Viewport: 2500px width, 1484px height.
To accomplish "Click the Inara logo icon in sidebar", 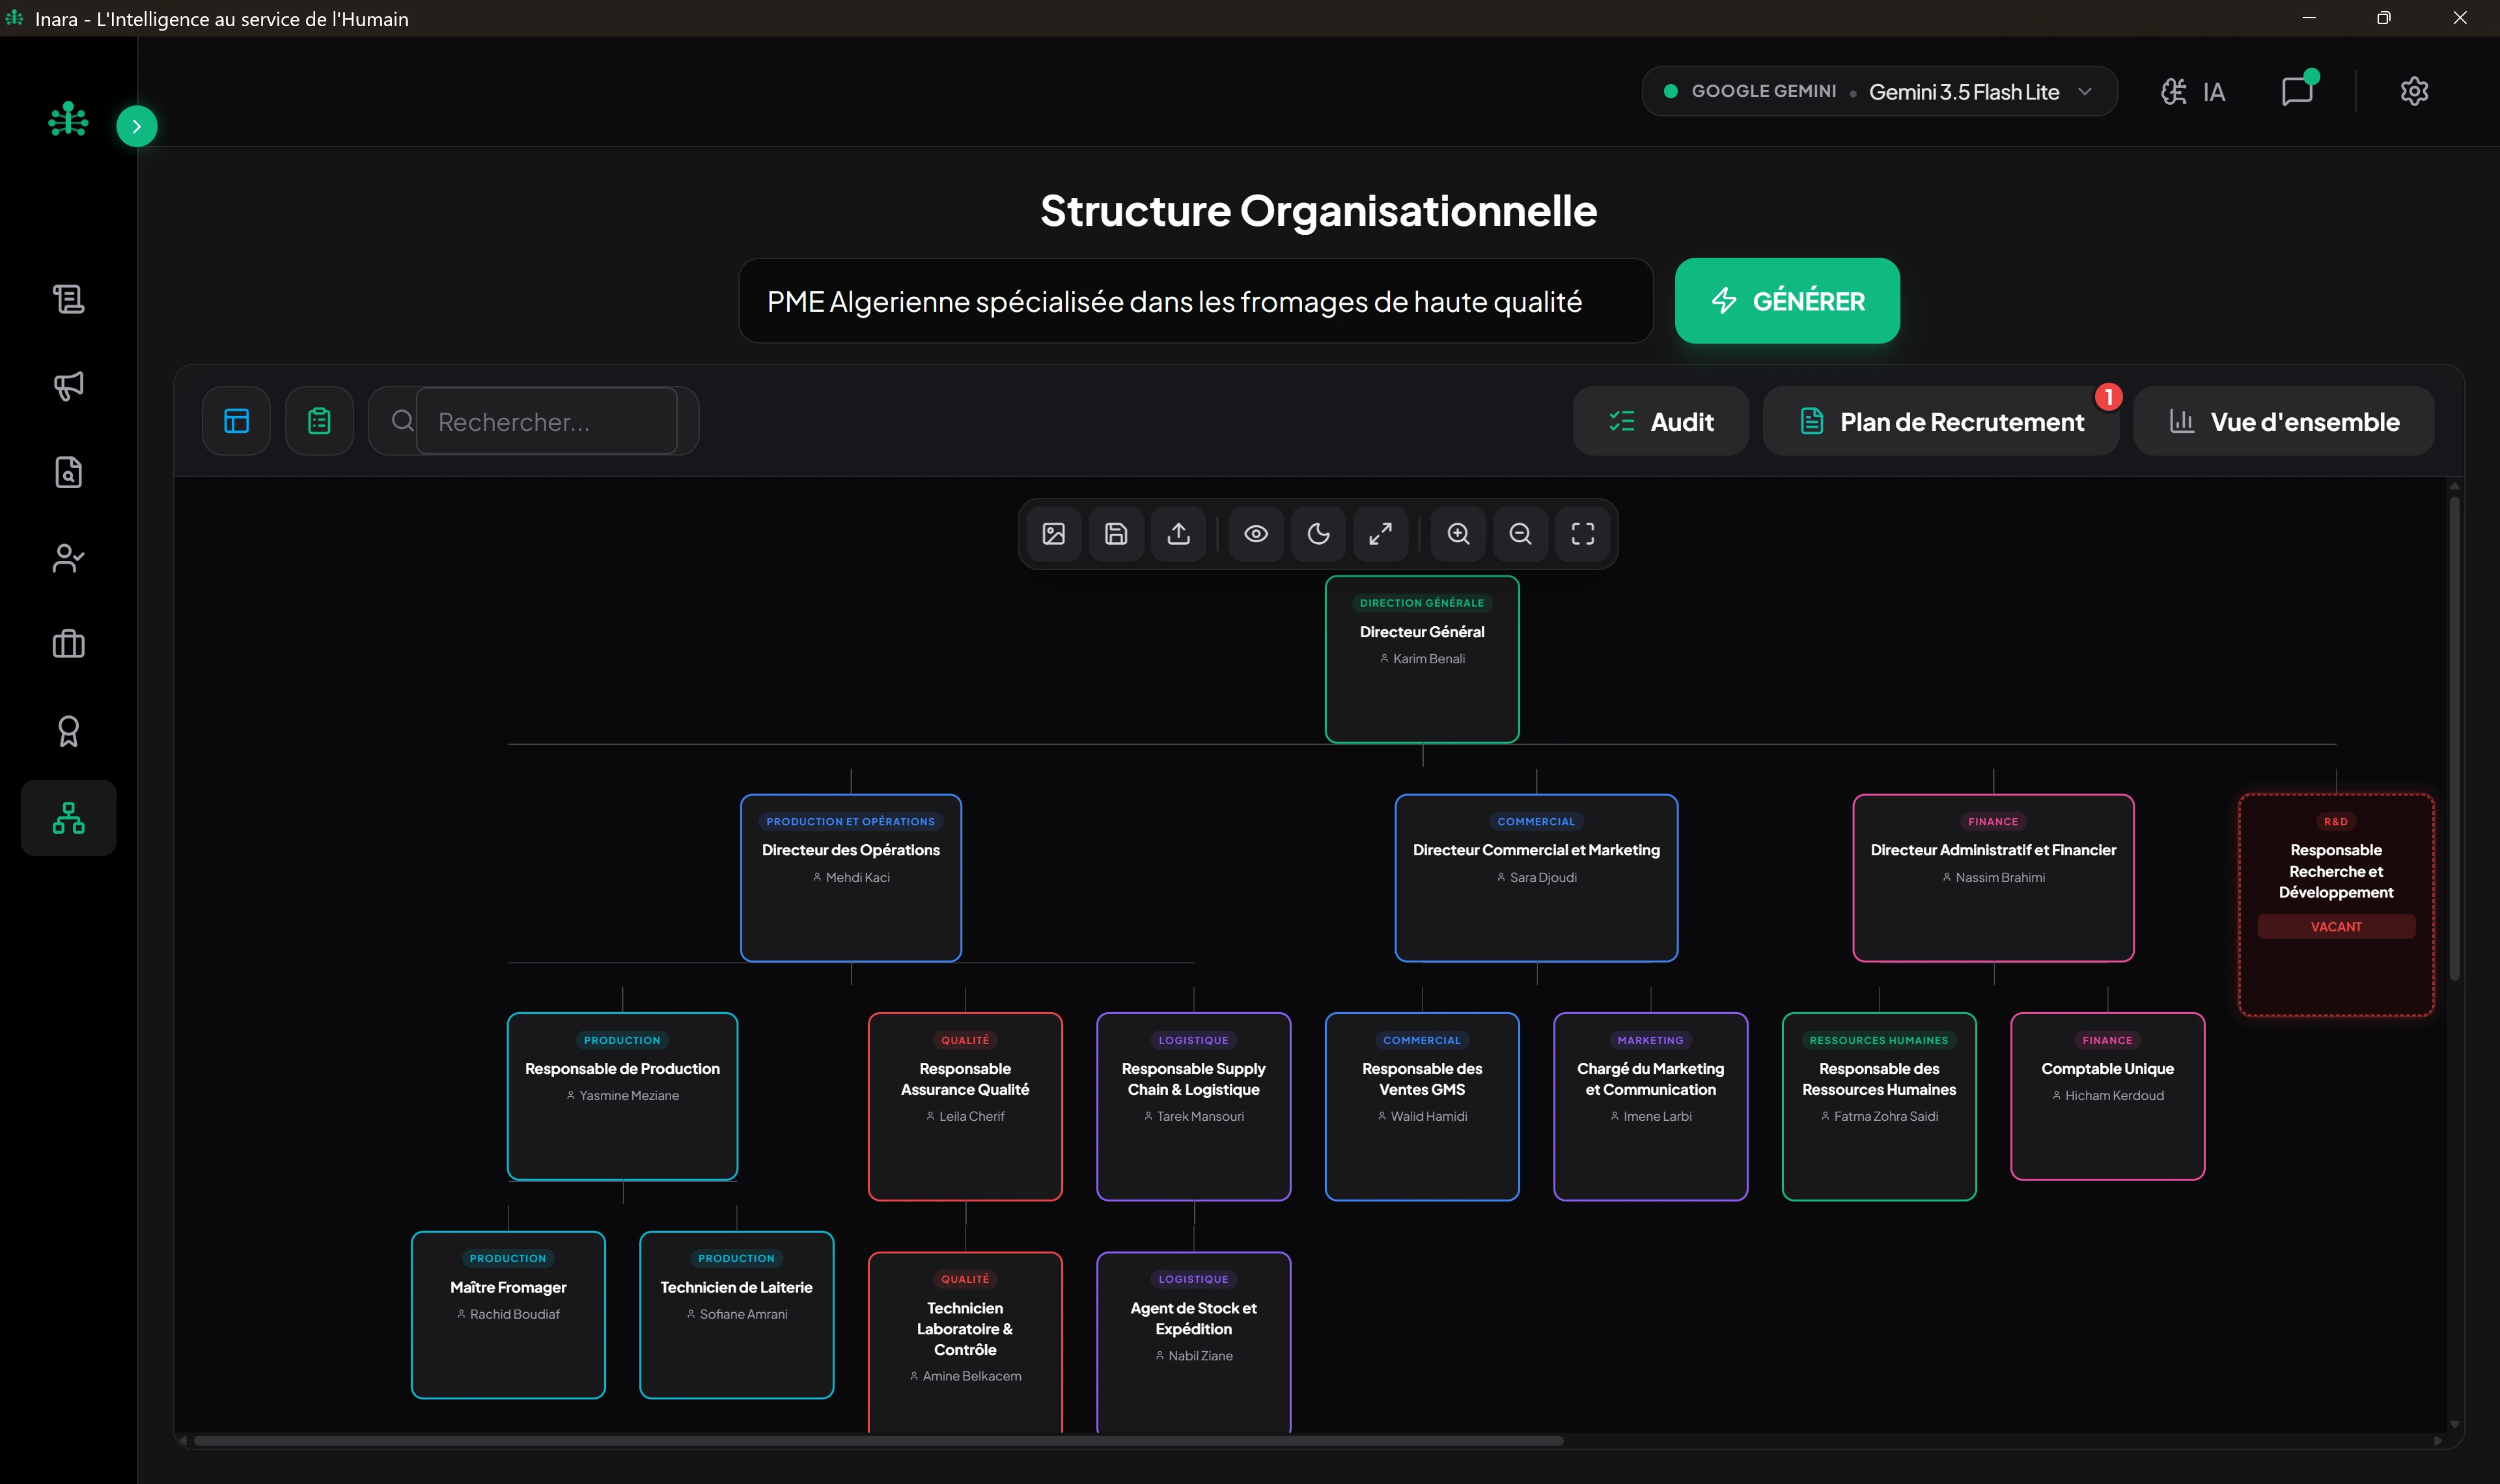I will pyautogui.click(x=68, y=119).
